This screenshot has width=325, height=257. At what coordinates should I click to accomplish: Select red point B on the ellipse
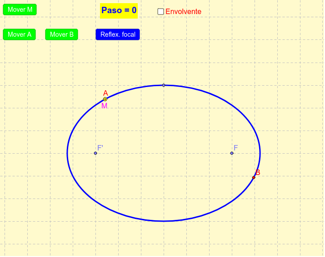[x=254, y=178]
